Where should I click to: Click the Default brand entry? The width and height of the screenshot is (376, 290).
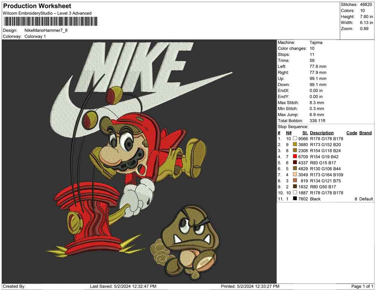(x=366, y=199)
